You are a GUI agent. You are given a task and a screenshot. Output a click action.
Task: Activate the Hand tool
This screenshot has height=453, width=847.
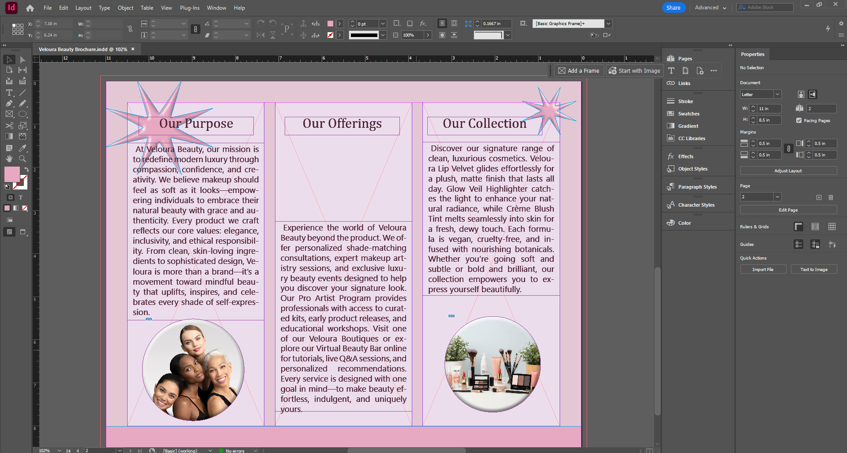[9, 159]
